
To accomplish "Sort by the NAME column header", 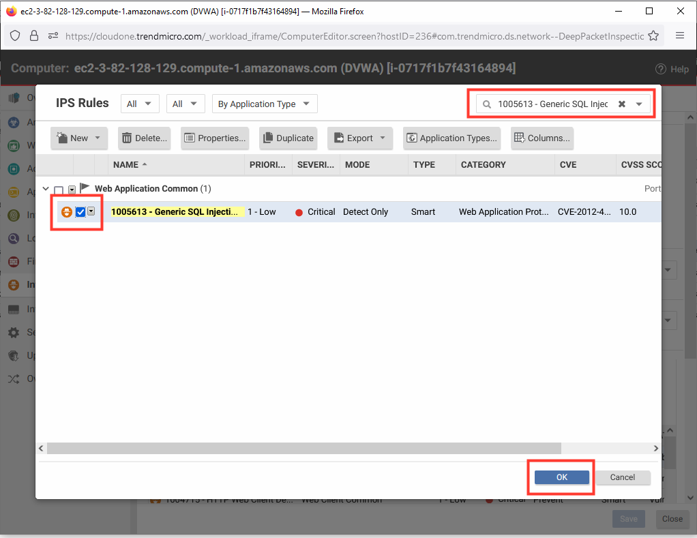I will click(176, 165).
